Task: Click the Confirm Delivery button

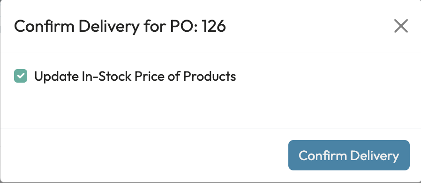Action: (349, 155)
